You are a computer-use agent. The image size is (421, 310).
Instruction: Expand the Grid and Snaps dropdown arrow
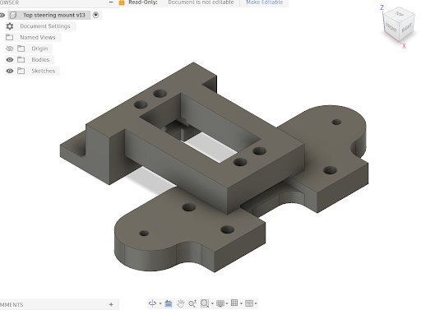coord(241,303)
